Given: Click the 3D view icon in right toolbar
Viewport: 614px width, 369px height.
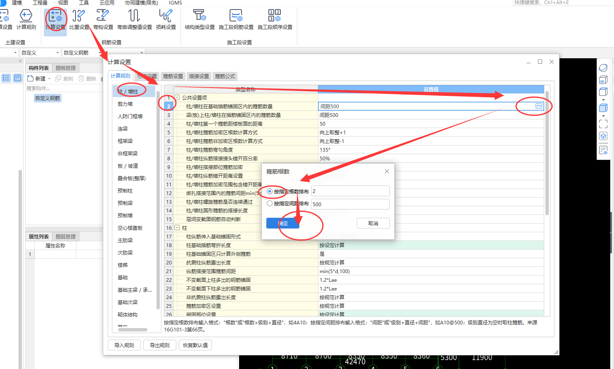Looking at the screenshot, I should (603, 80).
